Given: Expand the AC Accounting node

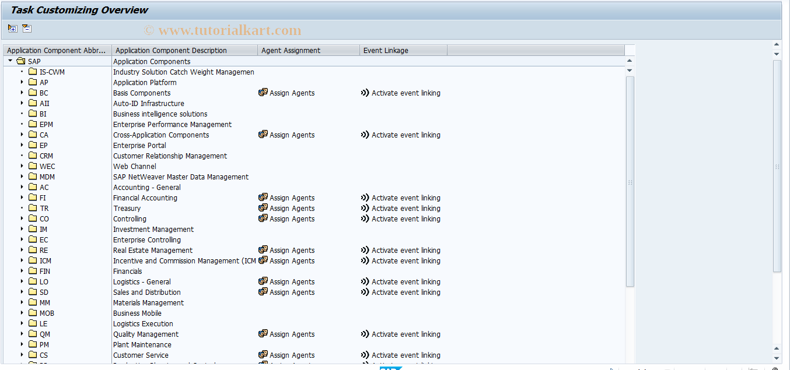Looking at the screenshot, I should (22, 187).
